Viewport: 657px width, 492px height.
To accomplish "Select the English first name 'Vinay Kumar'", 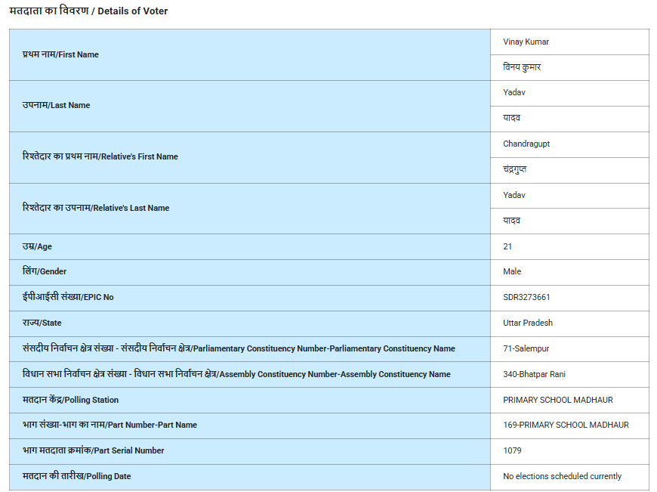I will click(526, 42).
